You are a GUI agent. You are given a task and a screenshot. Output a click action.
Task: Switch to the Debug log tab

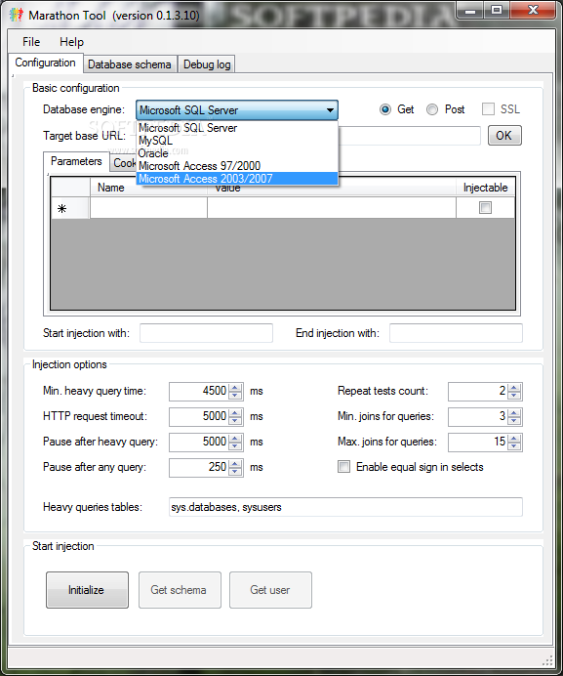point(207,64)
